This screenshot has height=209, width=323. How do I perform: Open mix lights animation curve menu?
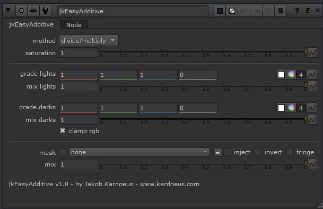312,86
